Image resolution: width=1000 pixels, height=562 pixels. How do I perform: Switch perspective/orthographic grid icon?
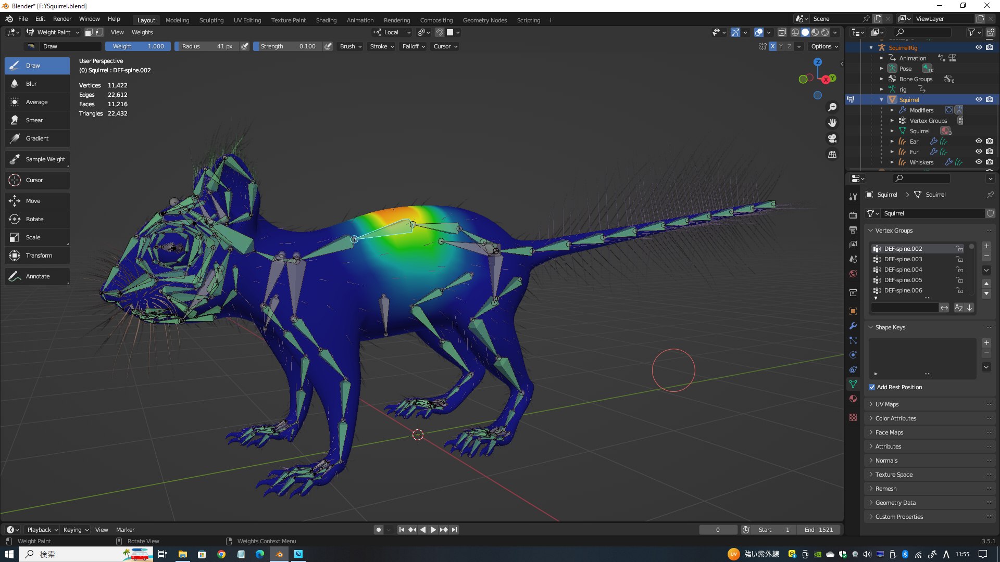coord(832,155)
